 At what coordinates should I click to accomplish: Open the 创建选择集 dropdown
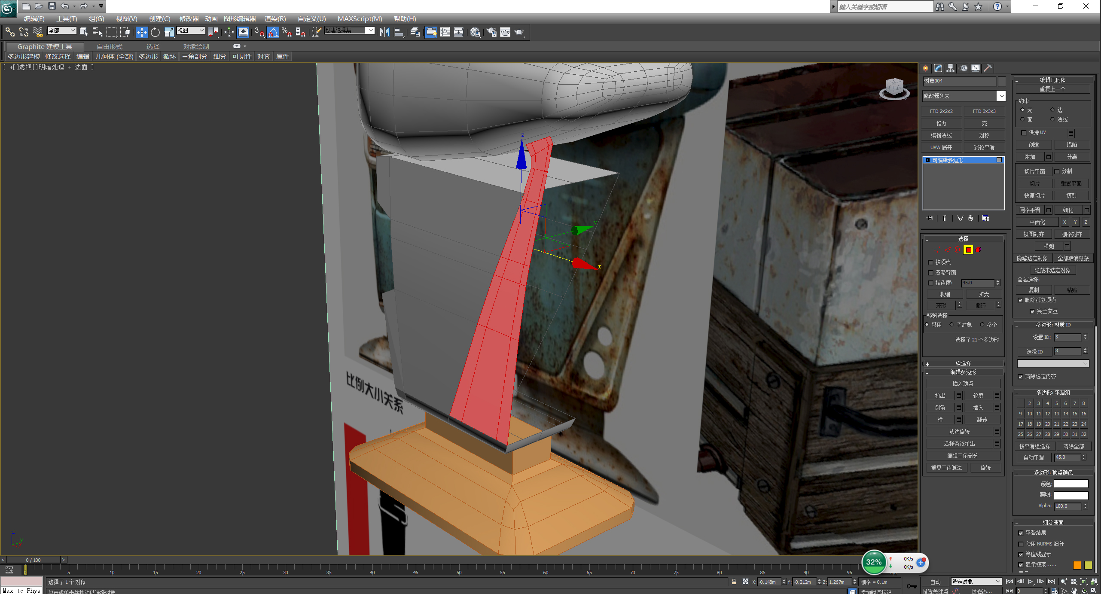coord(349,30)
